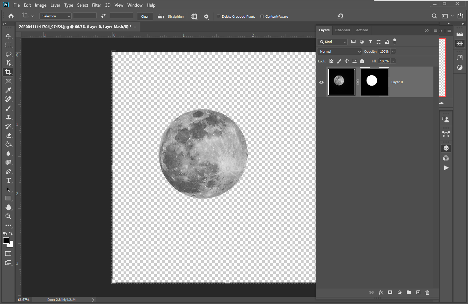Open the Edit Toolbar three-dots button
Image resolution: width=468 pixels, height=304 pixels.
click(8, 225)
